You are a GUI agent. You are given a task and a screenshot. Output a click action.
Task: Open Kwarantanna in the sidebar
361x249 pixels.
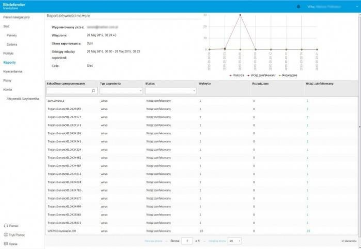click(13, 71)
